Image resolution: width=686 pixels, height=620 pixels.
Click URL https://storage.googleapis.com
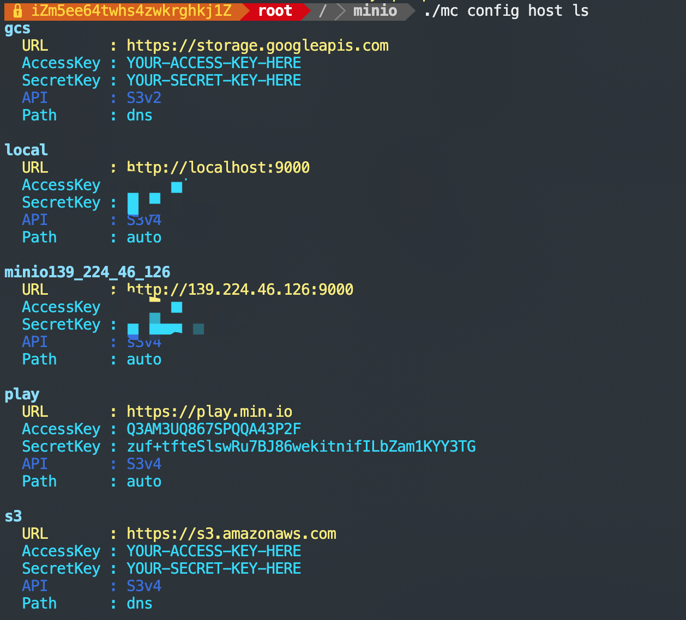pos(257,45)
